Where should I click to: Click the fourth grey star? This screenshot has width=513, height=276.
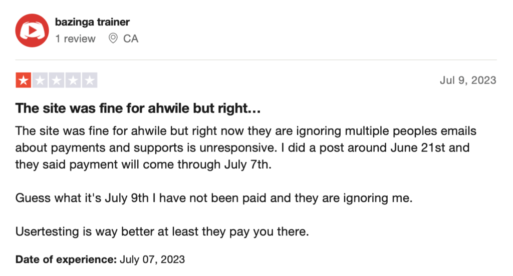pos(73,80)
